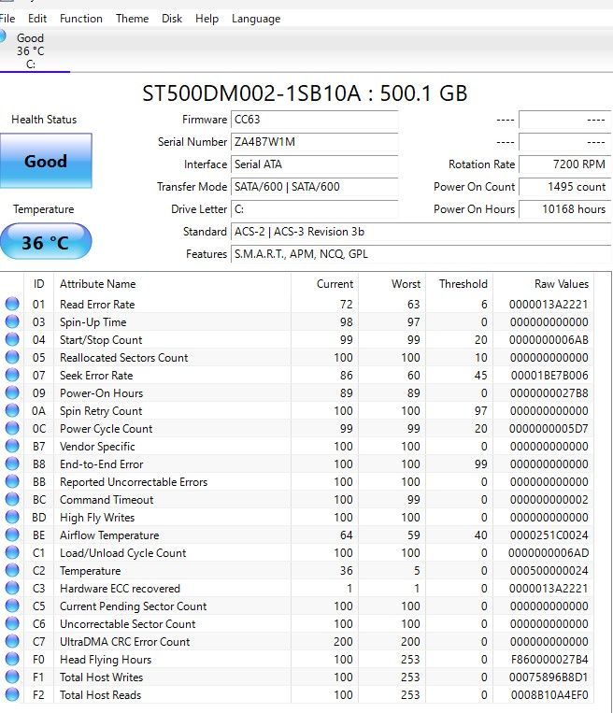613x713 pixels.
Task: Click raw value 0000000027B8 of Power-On Hours
Action: 549,392
